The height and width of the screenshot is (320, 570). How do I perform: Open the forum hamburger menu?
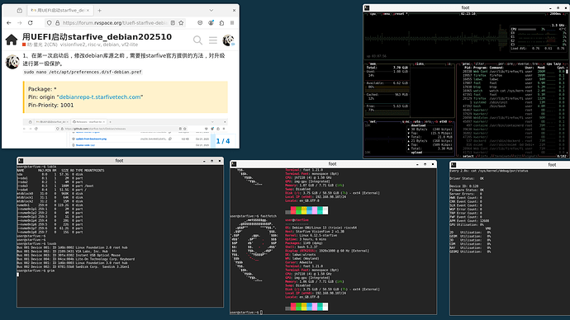[213, 40]
